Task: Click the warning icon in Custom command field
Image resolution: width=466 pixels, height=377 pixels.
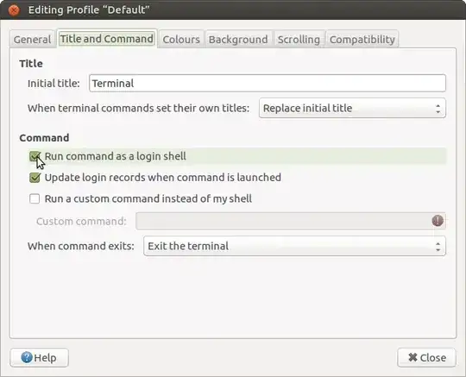Action: (x=438, y=221)
